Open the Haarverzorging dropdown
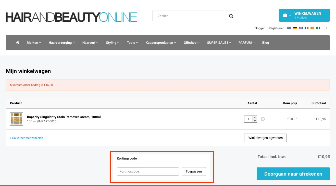The width and height of the screenshot is (336, 186). [61, 43]
